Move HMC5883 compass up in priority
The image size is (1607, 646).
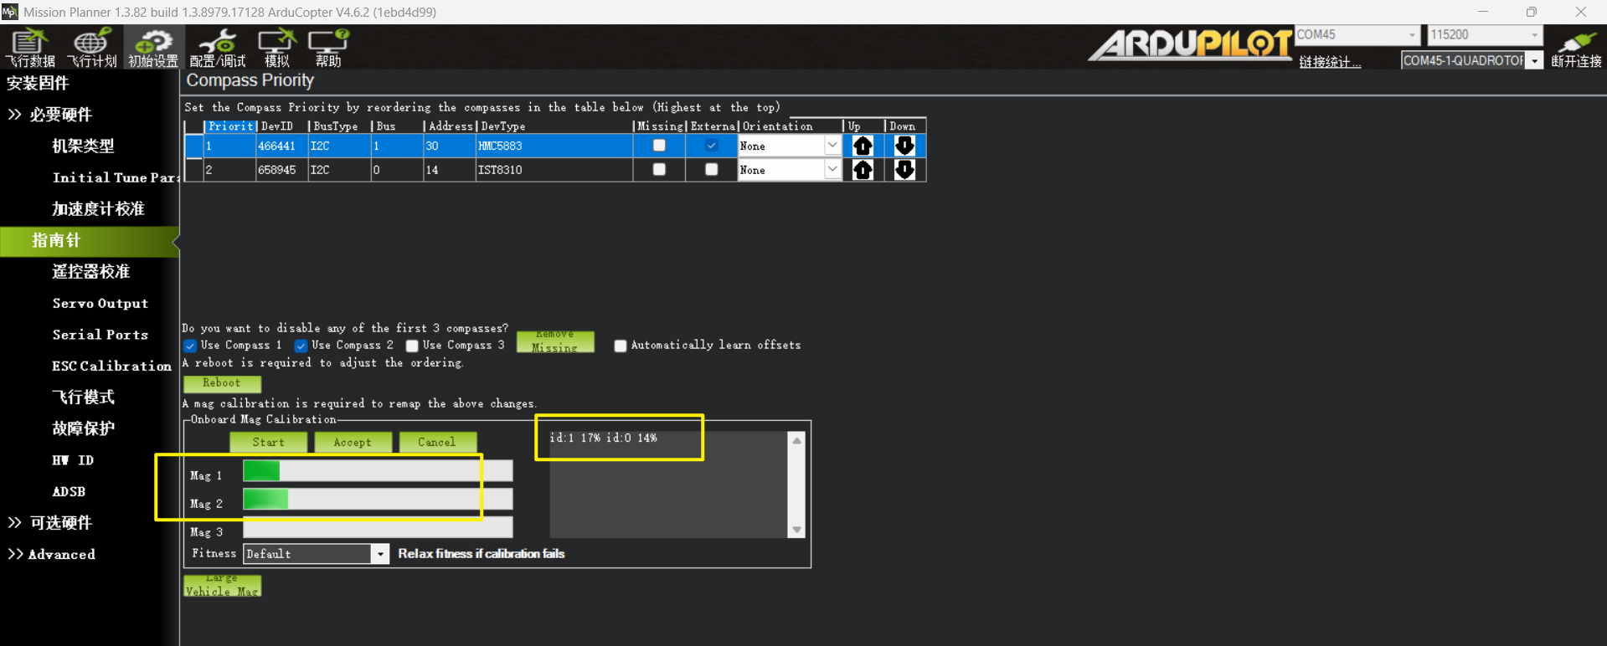click(x=863, y=146)
